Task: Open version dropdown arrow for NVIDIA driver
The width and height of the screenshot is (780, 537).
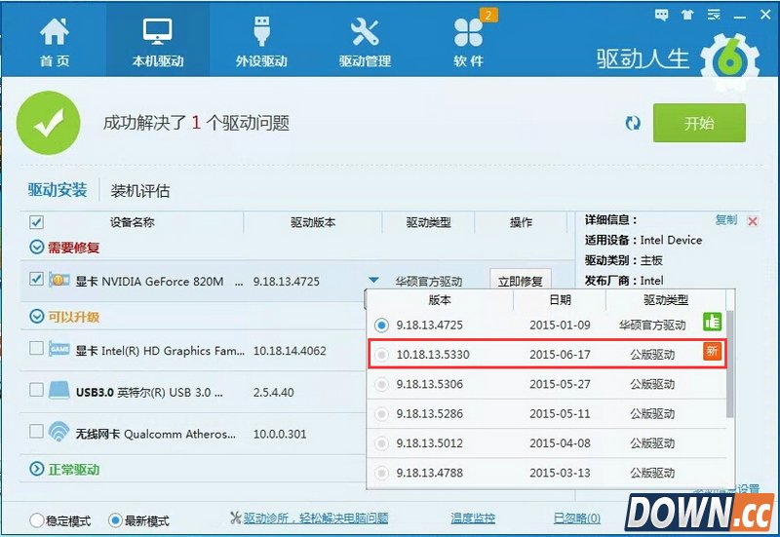Action: click(x=373, y=281)
